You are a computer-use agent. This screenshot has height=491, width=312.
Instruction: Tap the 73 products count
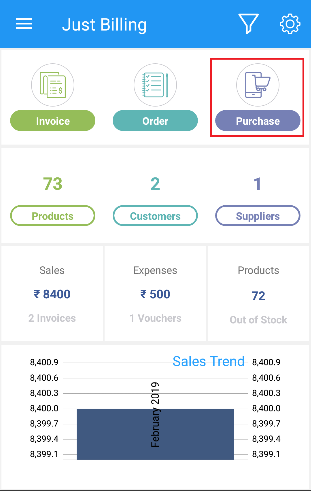click(53, 184)
